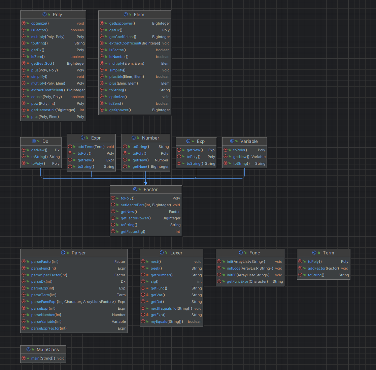Select addFactor(Factor) method in Term
This screenshot has width=376, height=370.
tap(323, 268)
